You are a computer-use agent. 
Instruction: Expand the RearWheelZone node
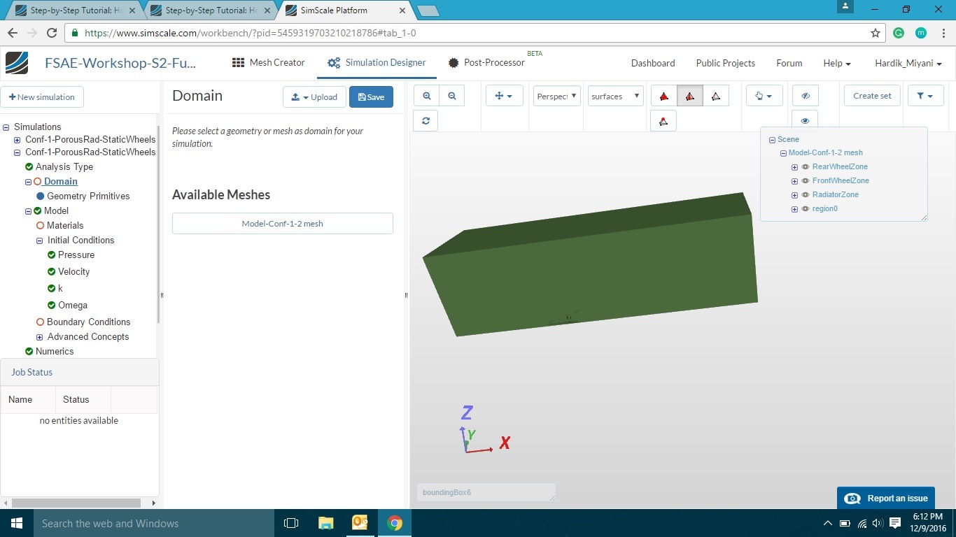[794, 167]
